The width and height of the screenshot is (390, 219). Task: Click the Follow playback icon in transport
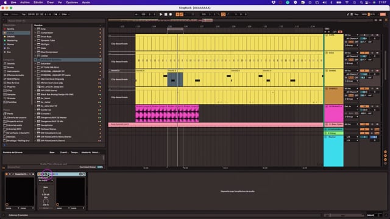pos(136,15)
